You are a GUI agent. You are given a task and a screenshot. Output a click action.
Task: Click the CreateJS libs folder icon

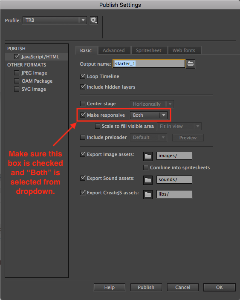(x=148, y=195)
